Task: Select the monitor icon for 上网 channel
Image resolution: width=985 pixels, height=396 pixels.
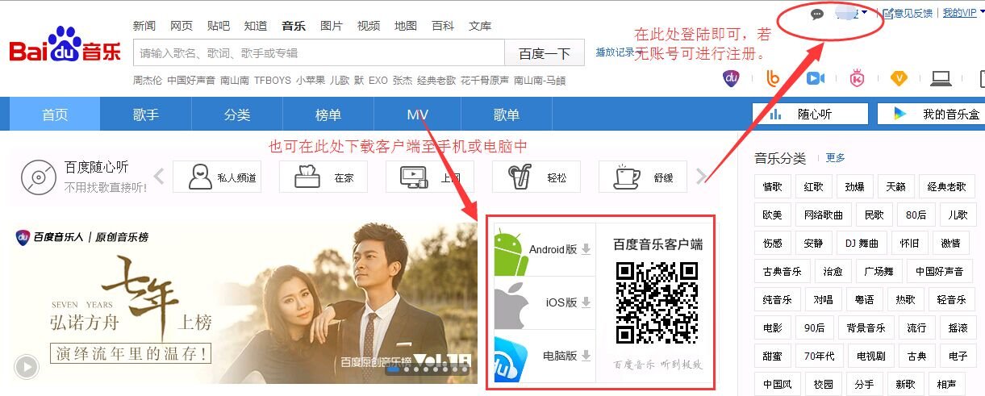Action: click(413, 177)
